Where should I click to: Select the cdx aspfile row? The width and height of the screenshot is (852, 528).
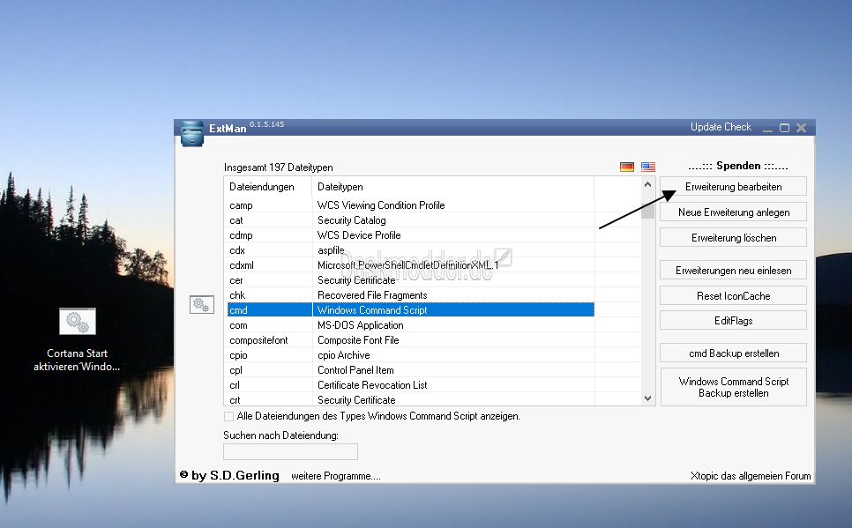point(410,249)
